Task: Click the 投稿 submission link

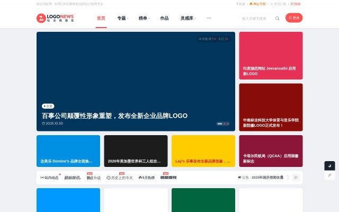Action: tap(296, 4)
